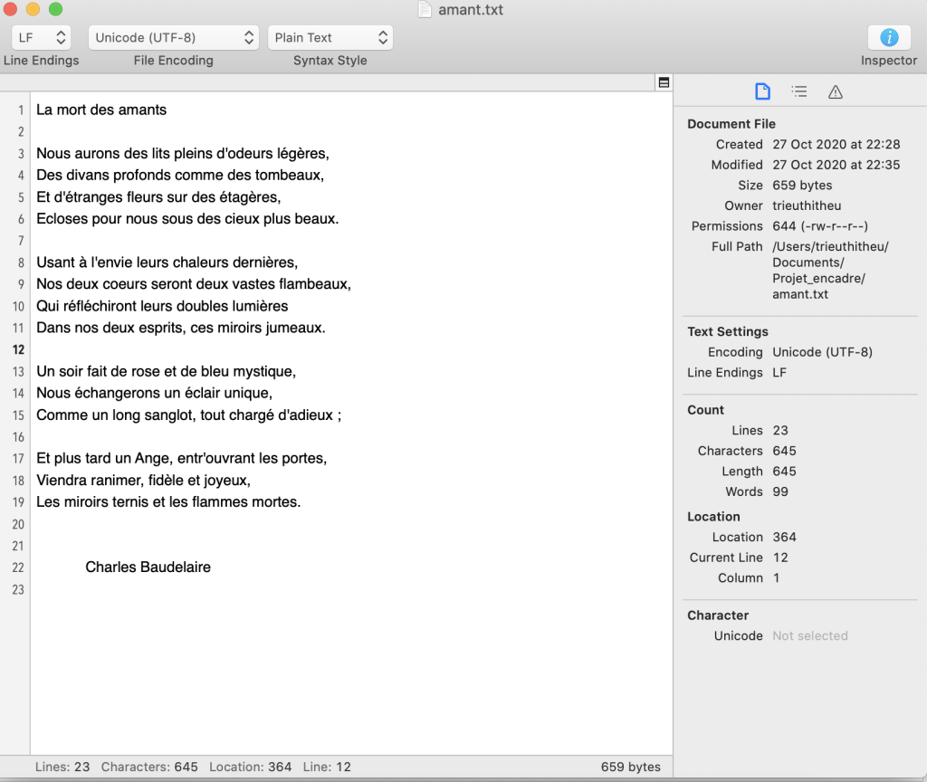The width and height of the screenshot is (927, 782).
Task: Click the line 'Des divans profonds comme des tombeaux,'
Action: [180, 175]
